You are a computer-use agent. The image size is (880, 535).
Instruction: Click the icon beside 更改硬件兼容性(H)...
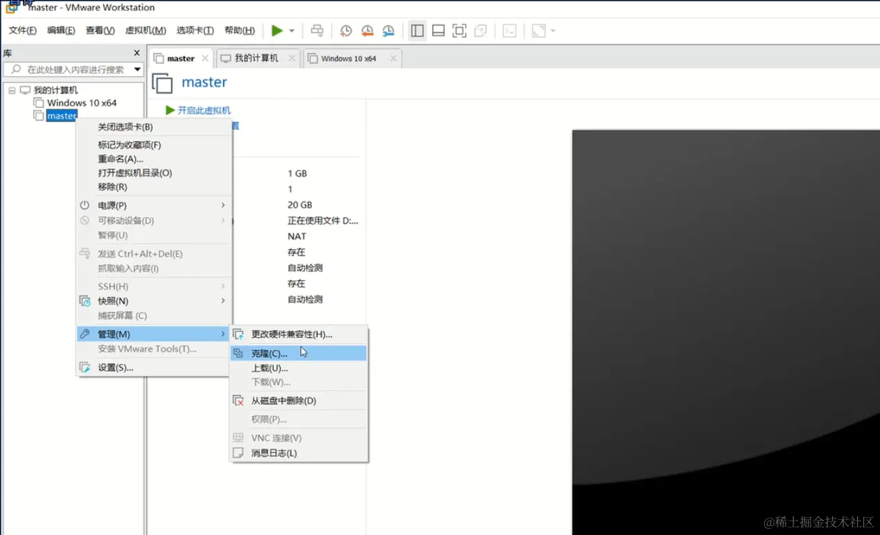pyautogui.click(x=238, y=334)
